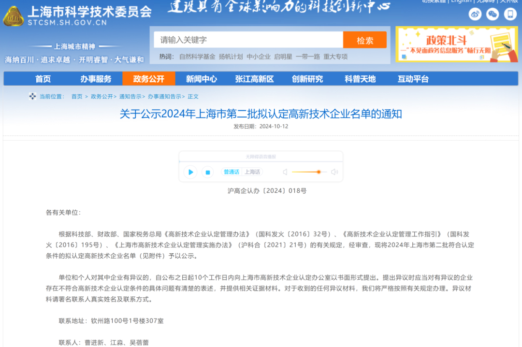Open the 新闻中心 menu

(201, 78)
